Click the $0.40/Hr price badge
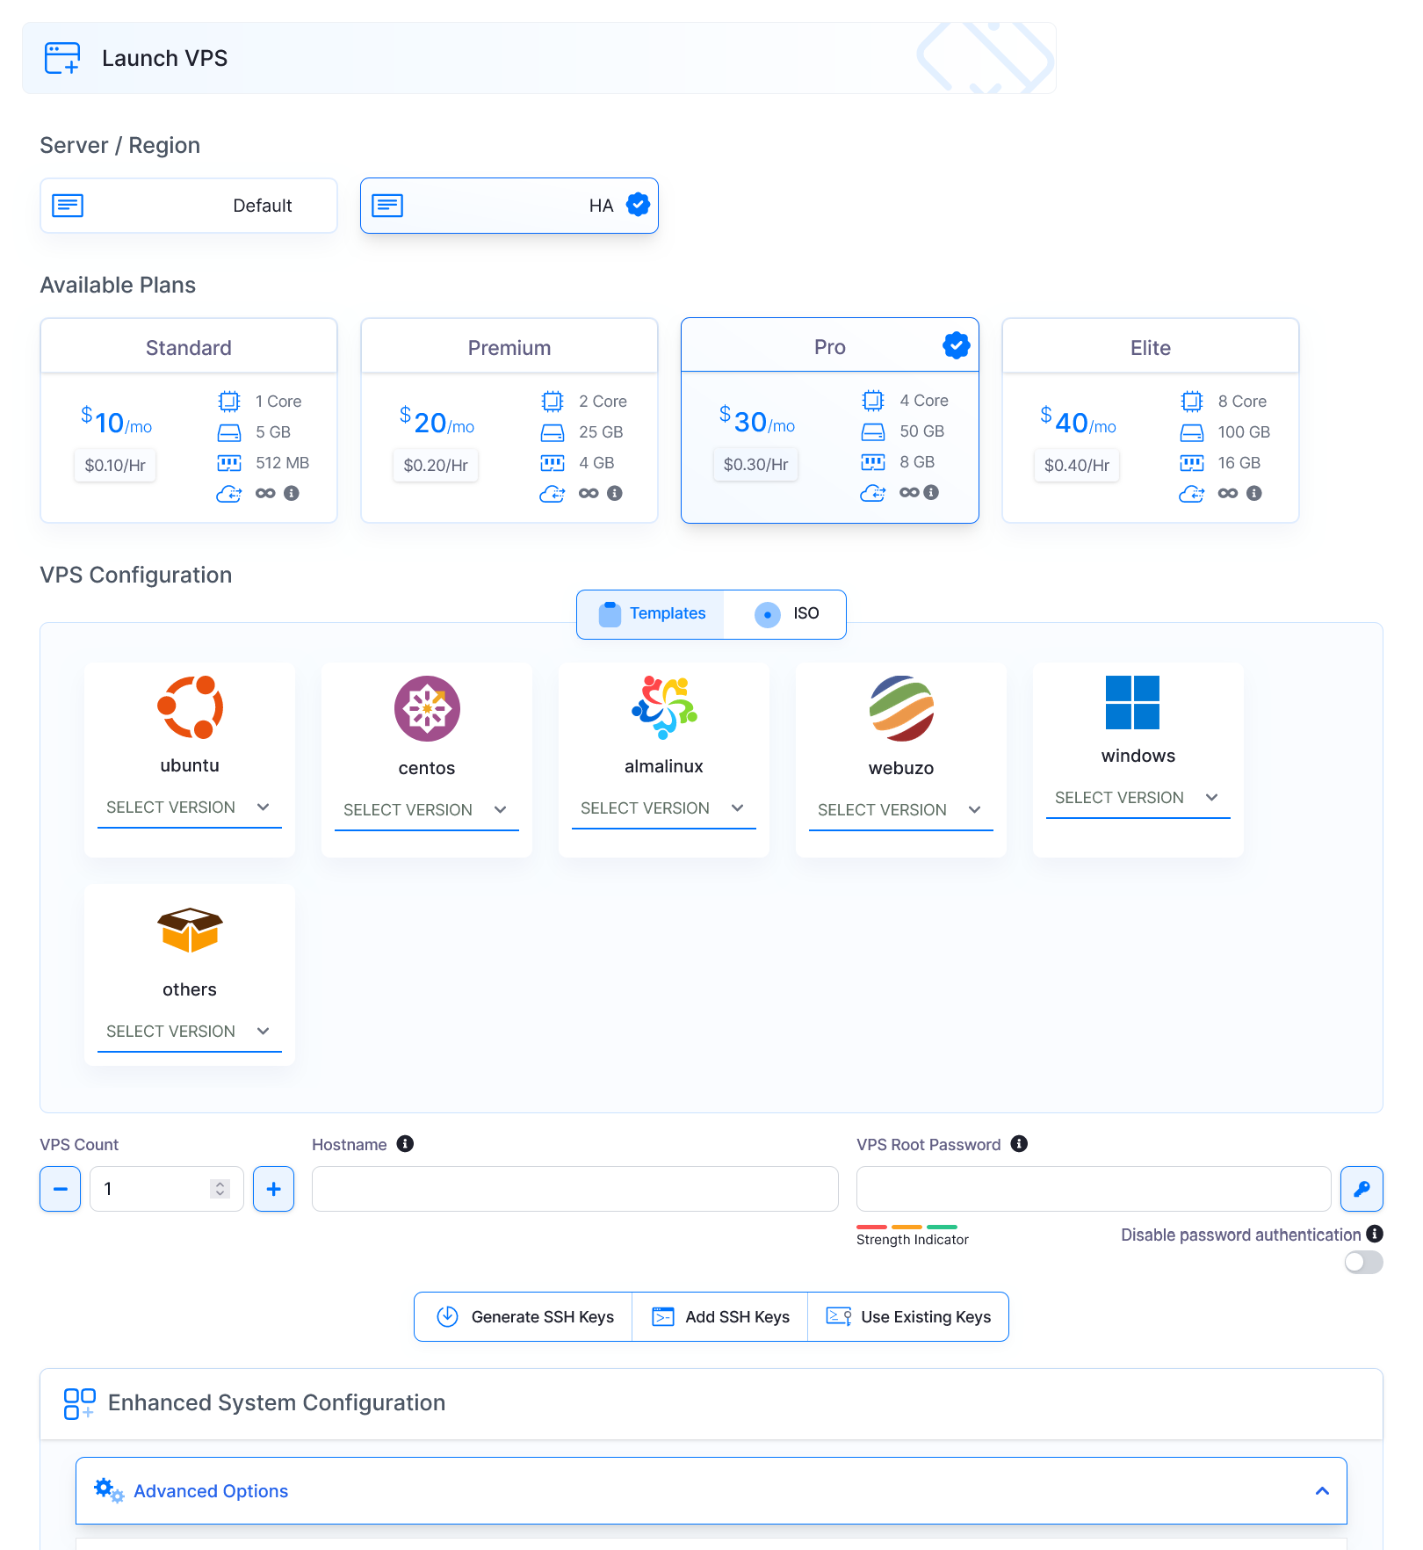The height and width of the screenshot is (1550, 1423). 1077,465
